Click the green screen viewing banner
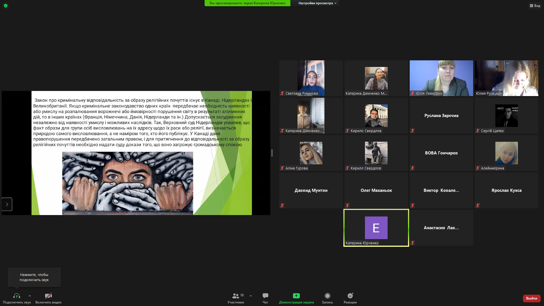This screenshot has width=544, height=306. (247, 3)
